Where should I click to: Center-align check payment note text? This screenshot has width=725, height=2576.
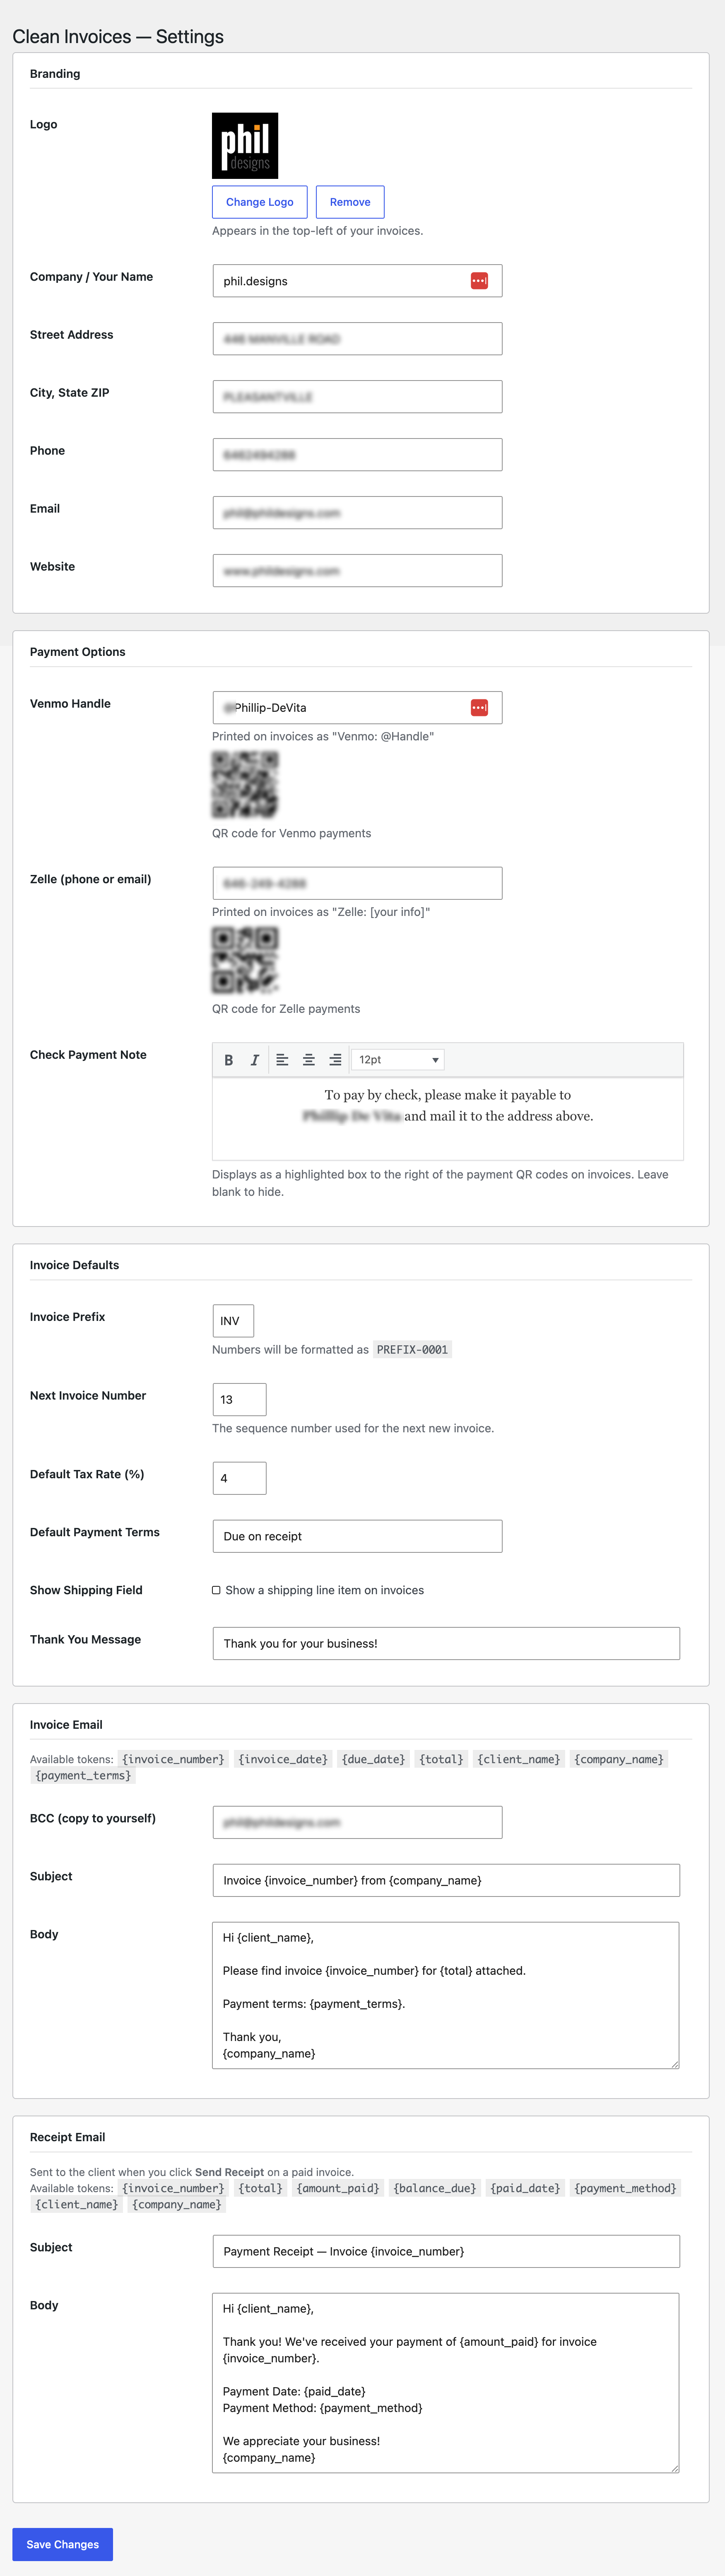click(309, 1060)
